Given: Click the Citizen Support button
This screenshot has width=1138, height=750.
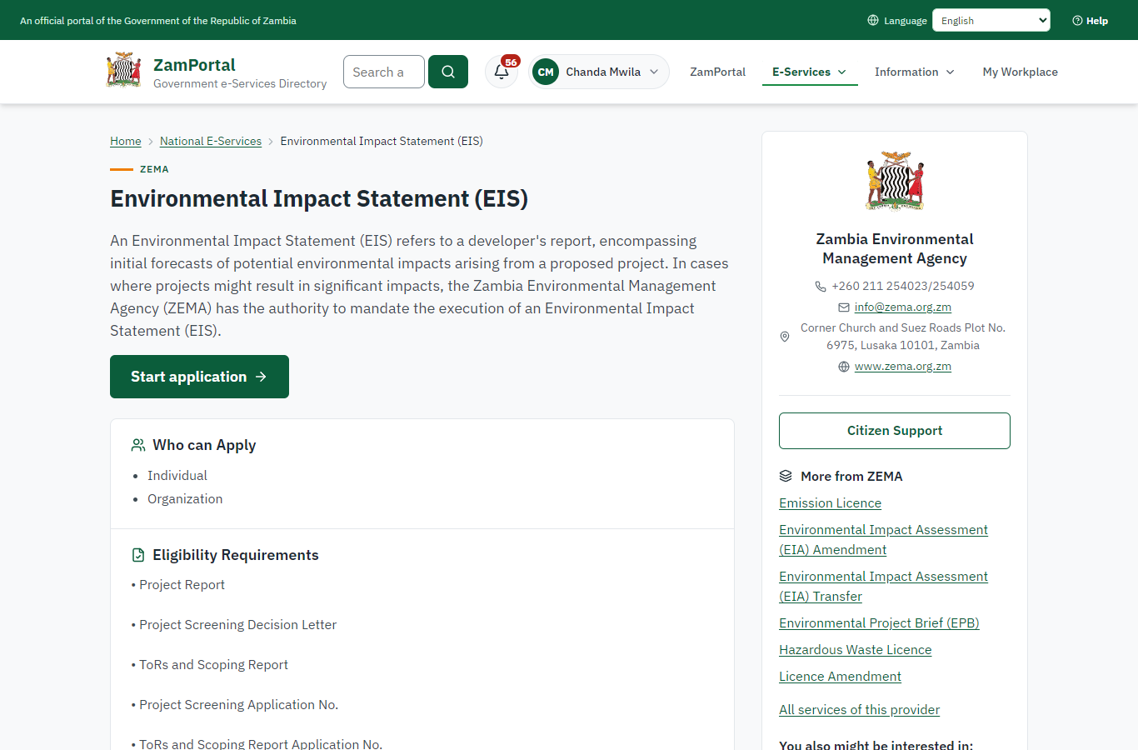Looking at the screenshot, I should 895,431.
